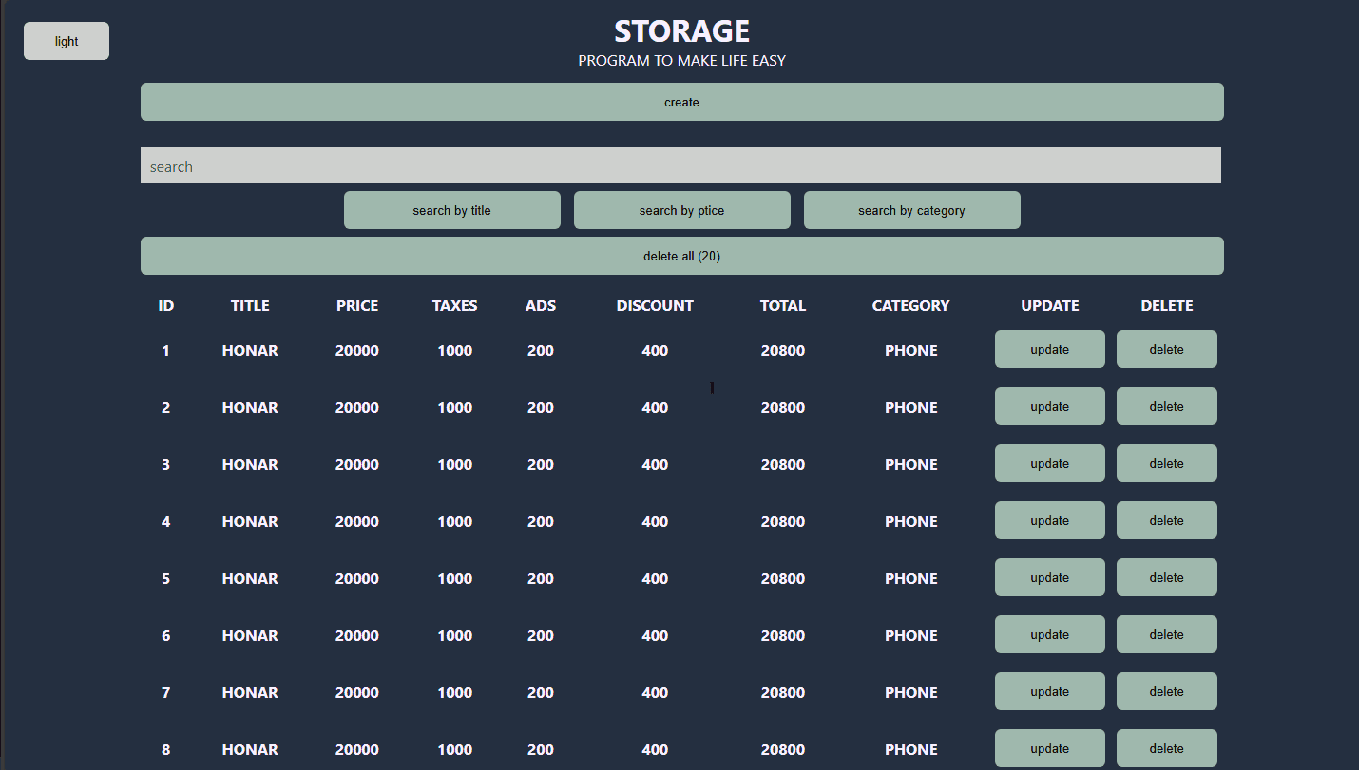This screenshot has width=1359, height=770.
Task: Search products by price
Action: pos(681,209)
